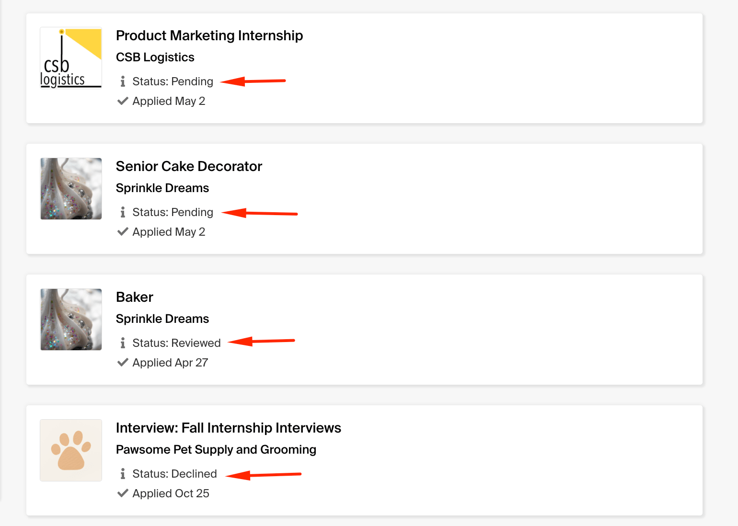Click the Status: Declined text
Screen dimensions: 738x526
(174, 474)
